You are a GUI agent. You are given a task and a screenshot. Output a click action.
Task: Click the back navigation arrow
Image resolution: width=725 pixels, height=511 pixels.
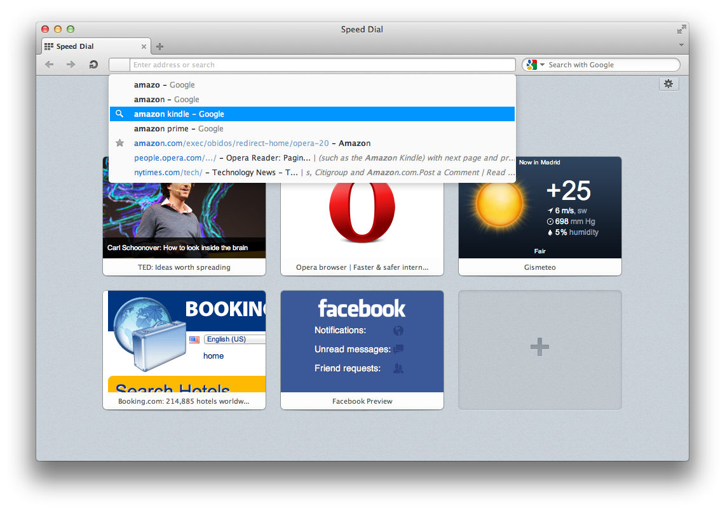click(50, 64)
